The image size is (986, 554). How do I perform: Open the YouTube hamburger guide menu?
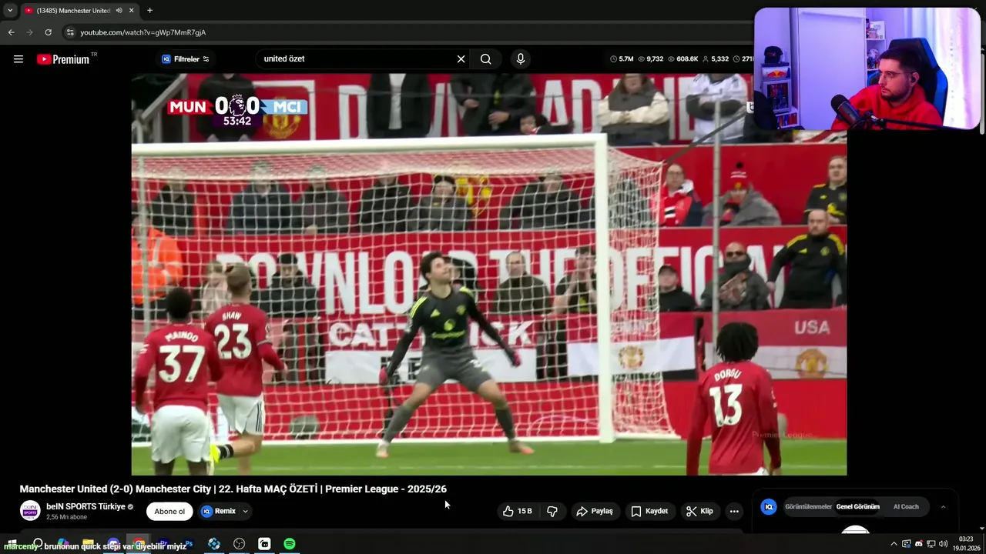pos(18,58)
